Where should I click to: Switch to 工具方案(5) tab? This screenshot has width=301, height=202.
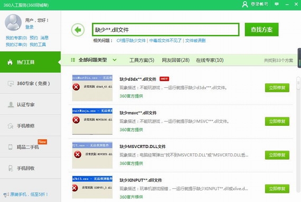142,60
